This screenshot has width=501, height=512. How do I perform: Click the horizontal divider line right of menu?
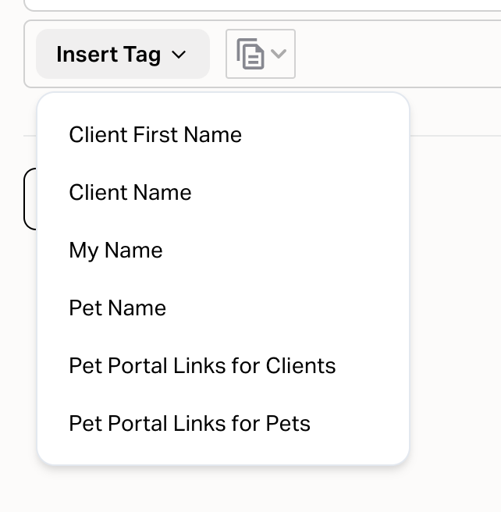pyautogui.click(x=457, y=136)
